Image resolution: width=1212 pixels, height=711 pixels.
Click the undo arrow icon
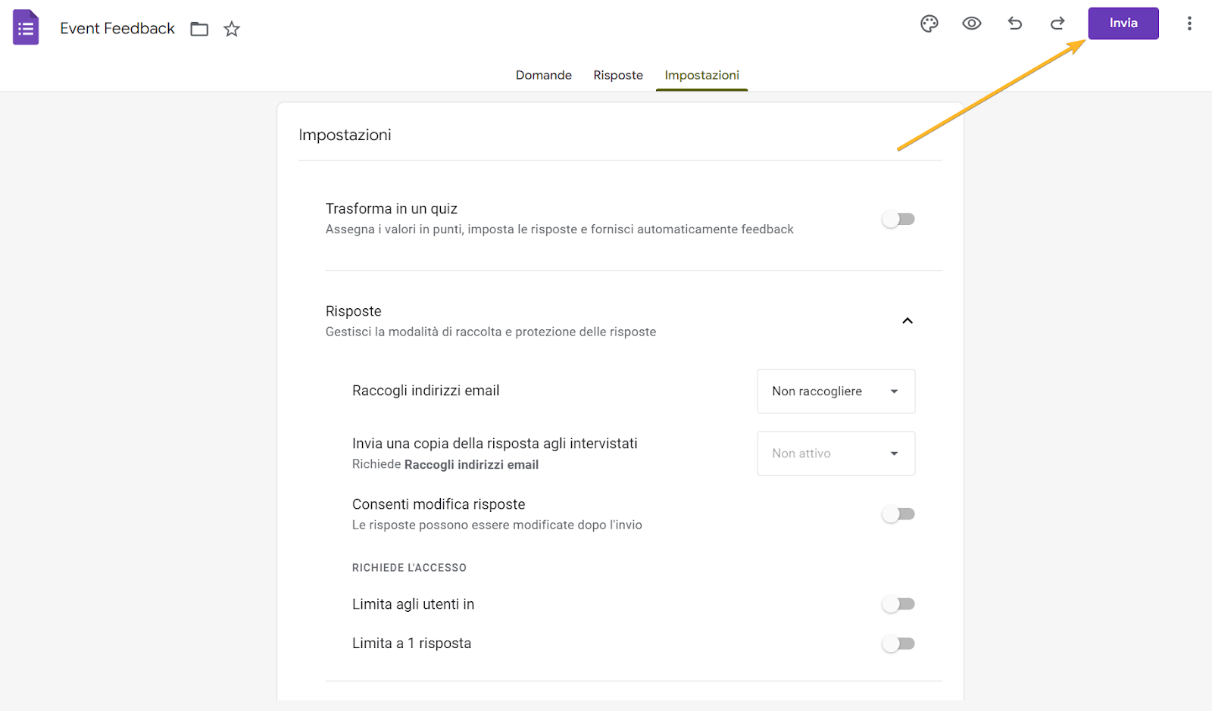[x=1015, y=23]
